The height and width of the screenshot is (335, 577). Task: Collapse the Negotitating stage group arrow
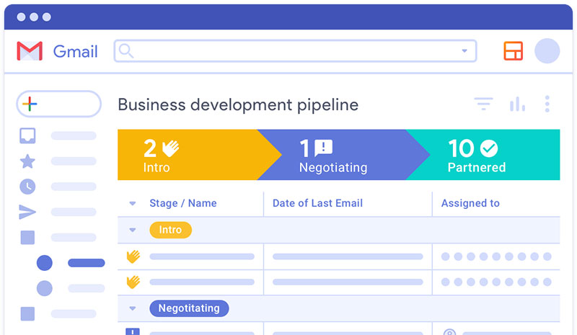pyautogui.click(x=133, y=308)
